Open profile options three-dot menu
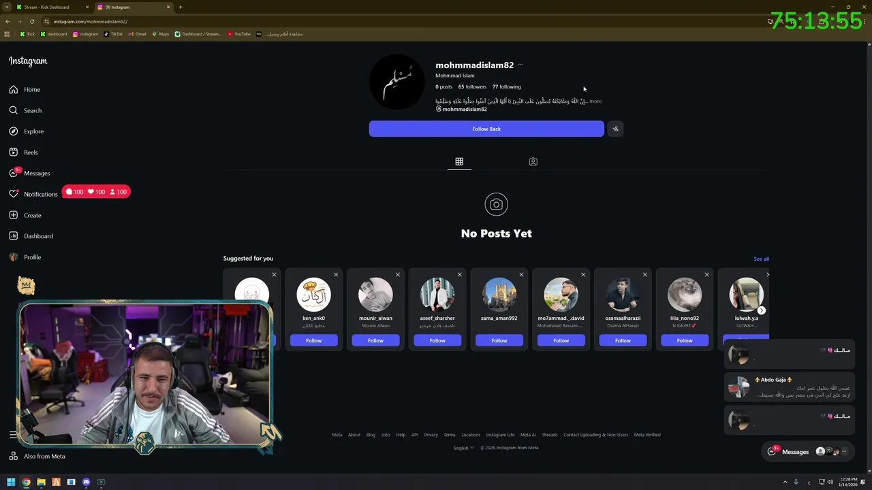872x490 pixels. pyautogui.click(x=520, y=65)
